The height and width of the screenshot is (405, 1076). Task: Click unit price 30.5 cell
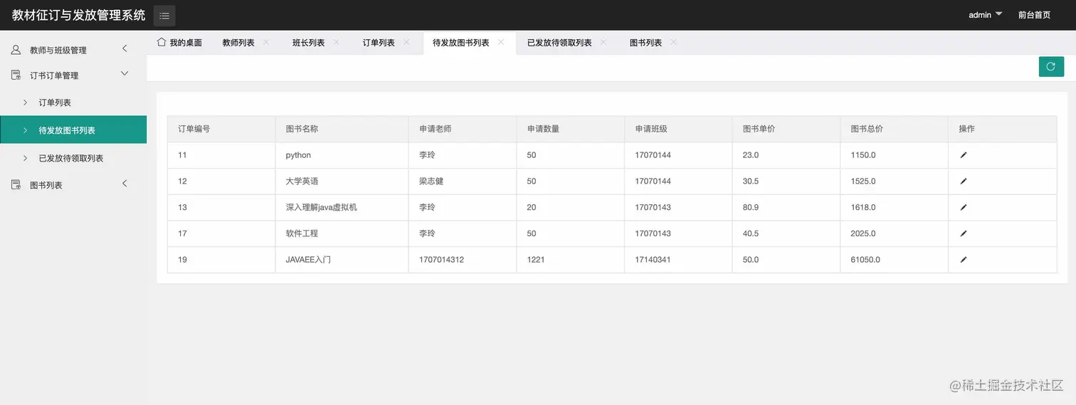[786, 182]
